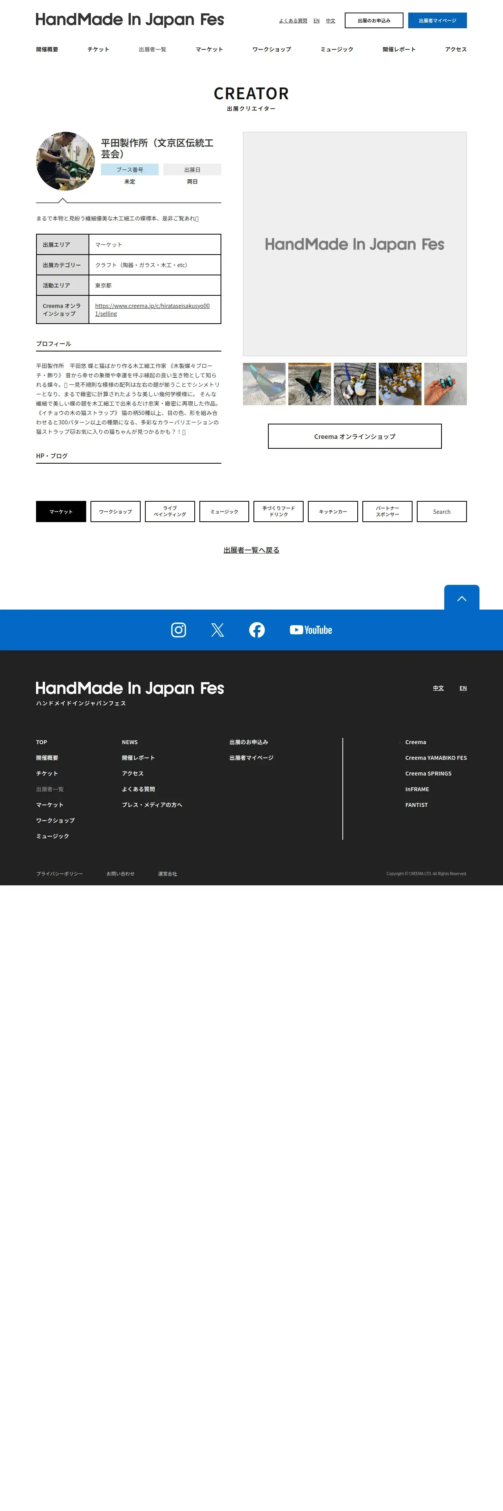
Task: Open アクセス in the top navigation
Action: (456, 49)
